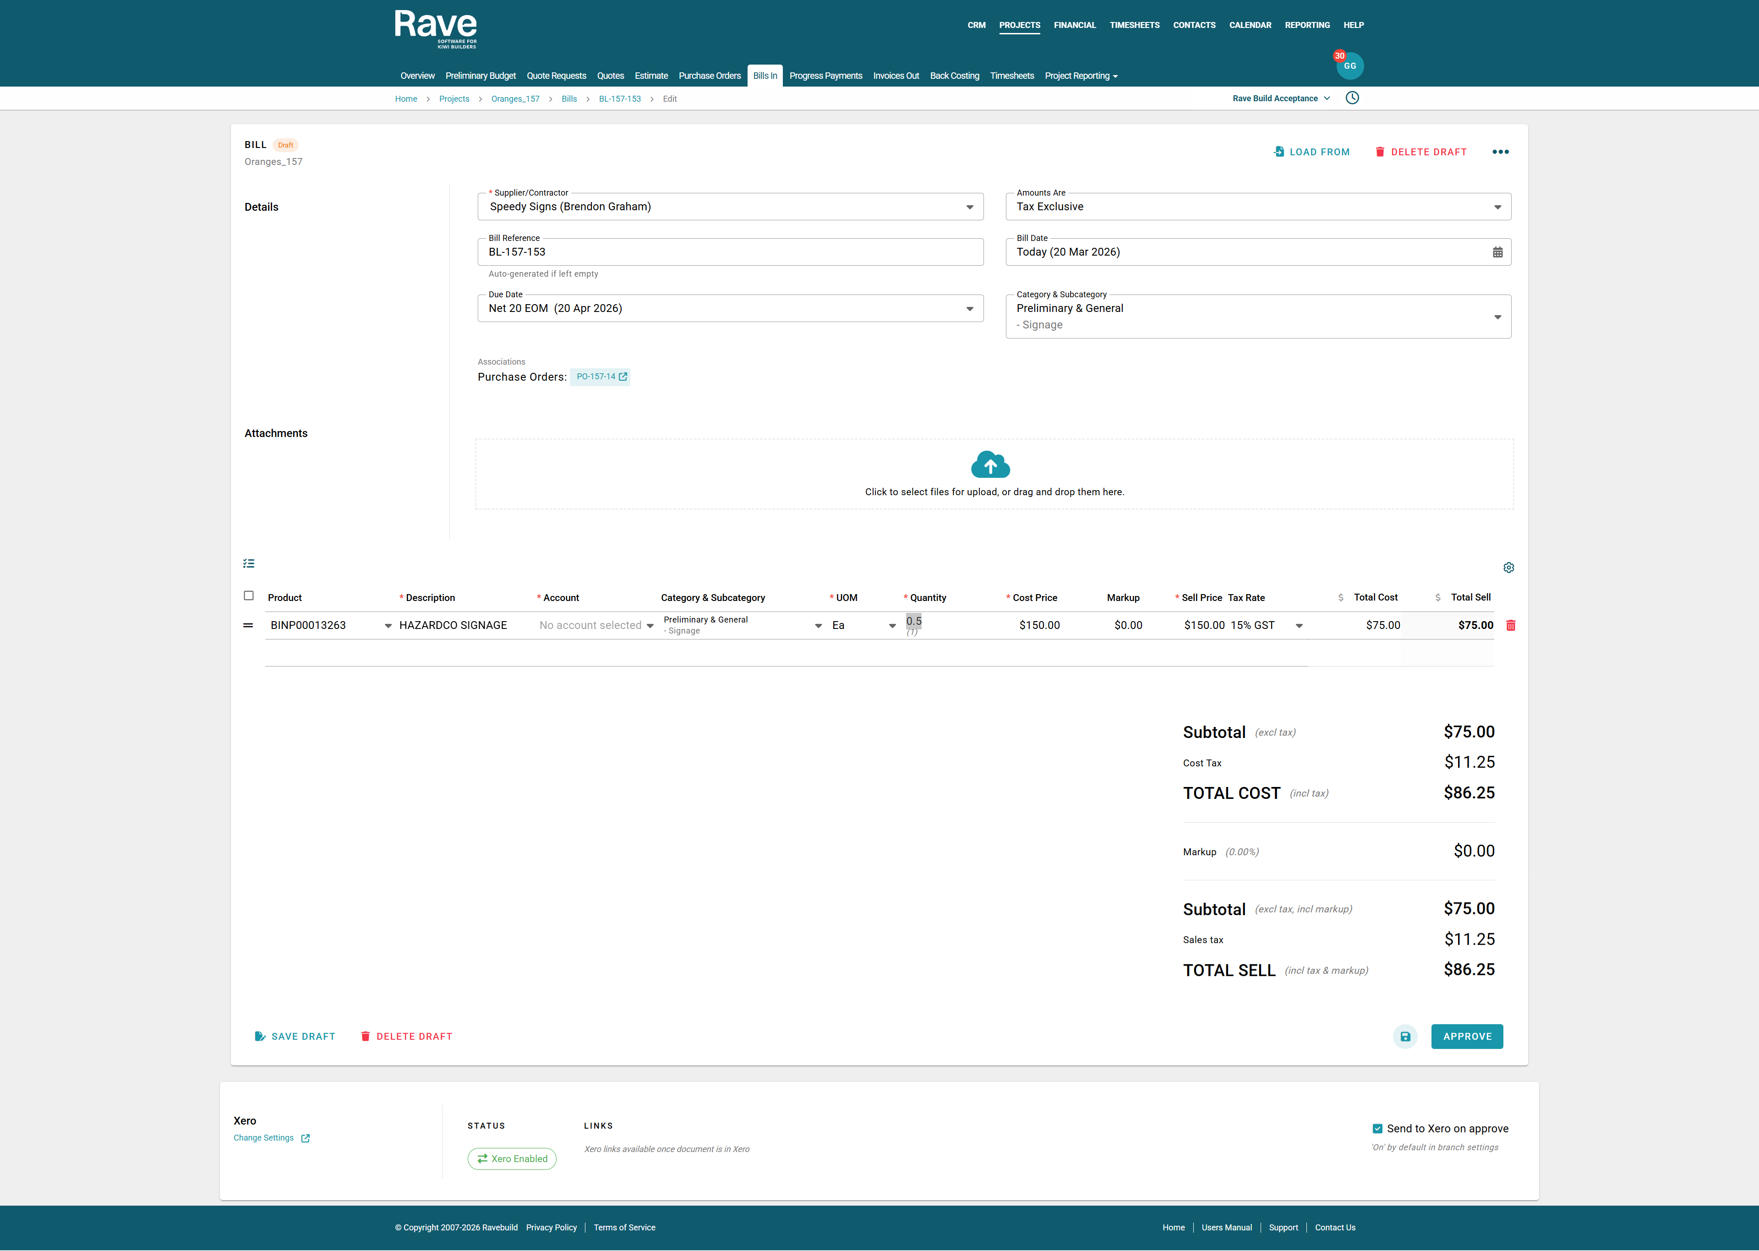
Task: Click the Bill Date calendar icon
Action: click(x=1497, y=252)
